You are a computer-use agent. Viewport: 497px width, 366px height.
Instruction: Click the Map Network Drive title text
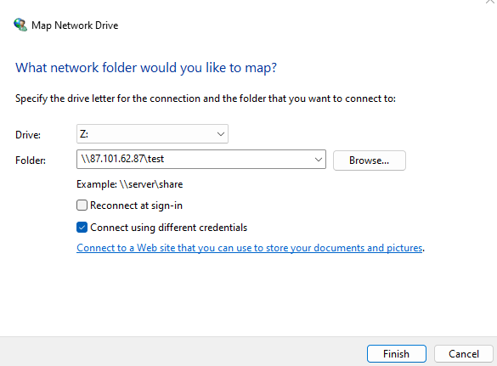pyautogui.click(x=75, y=25)
